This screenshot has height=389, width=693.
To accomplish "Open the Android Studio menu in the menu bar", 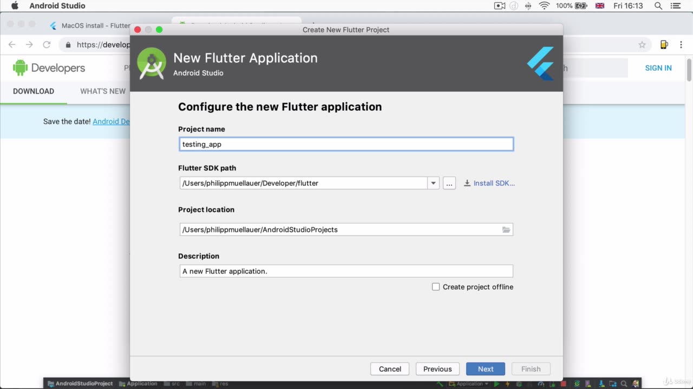I will [x=57, y=6].
